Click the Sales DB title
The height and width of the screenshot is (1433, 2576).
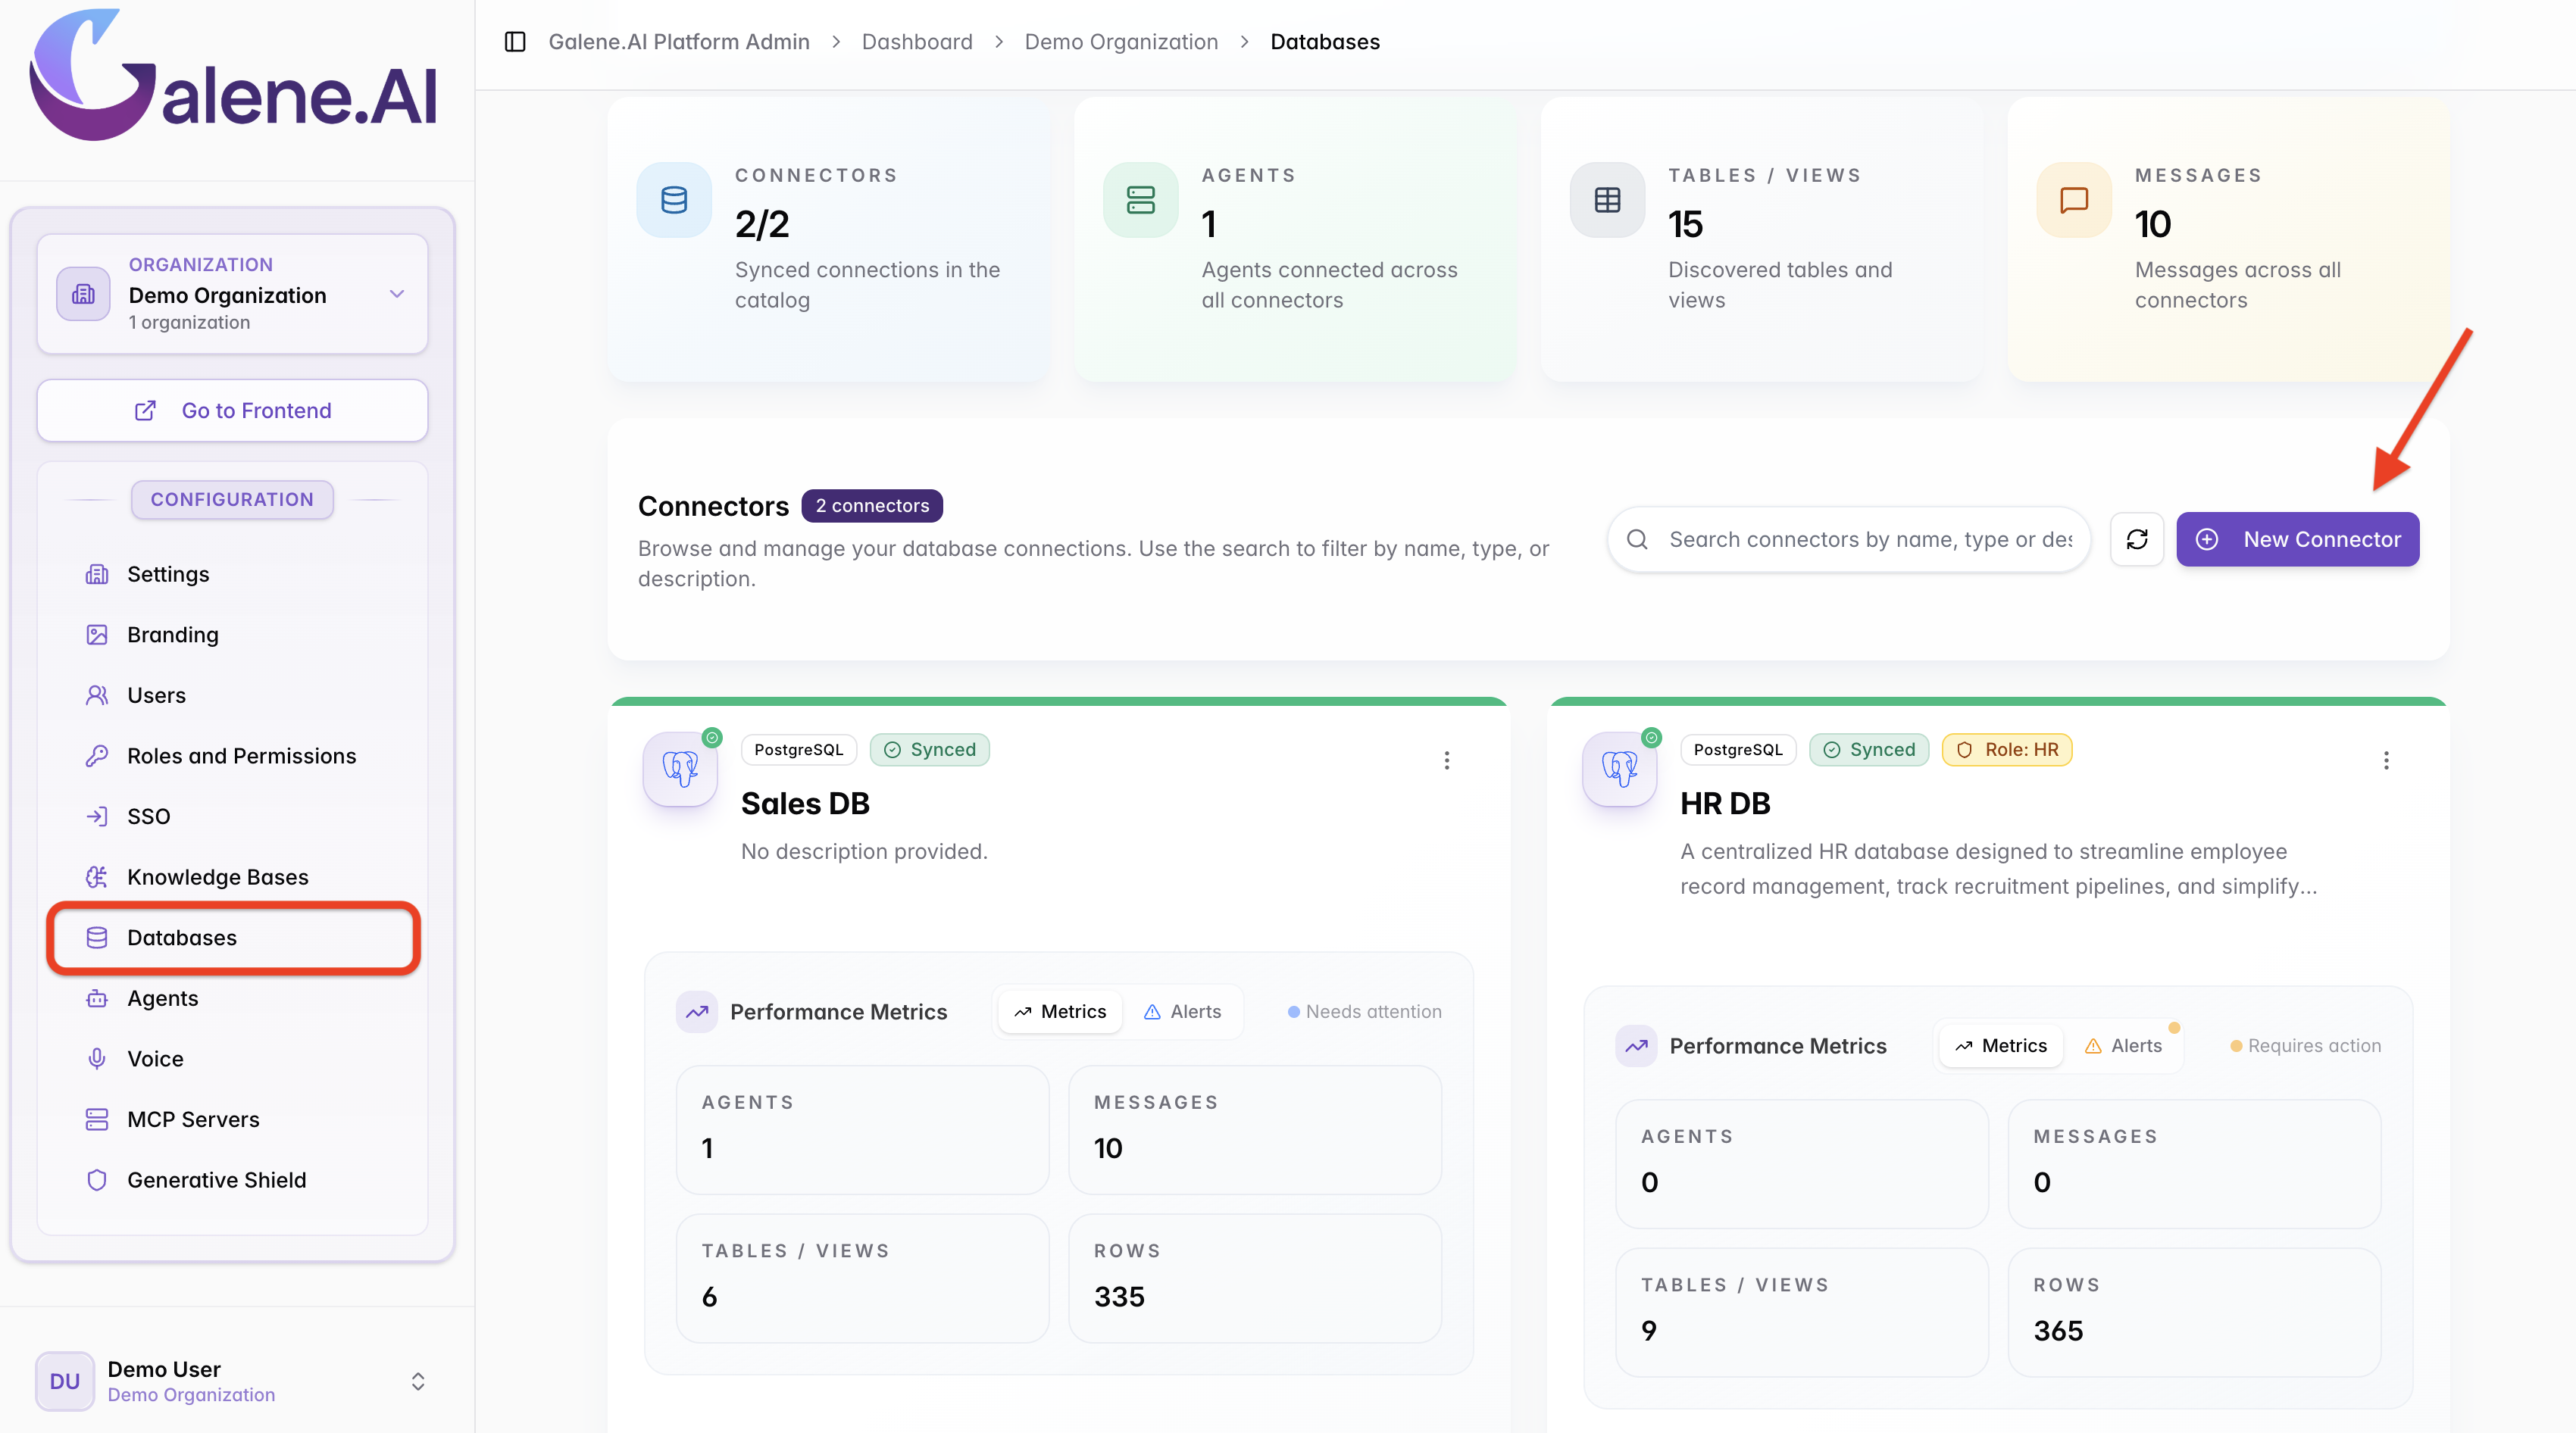(805, 804)
